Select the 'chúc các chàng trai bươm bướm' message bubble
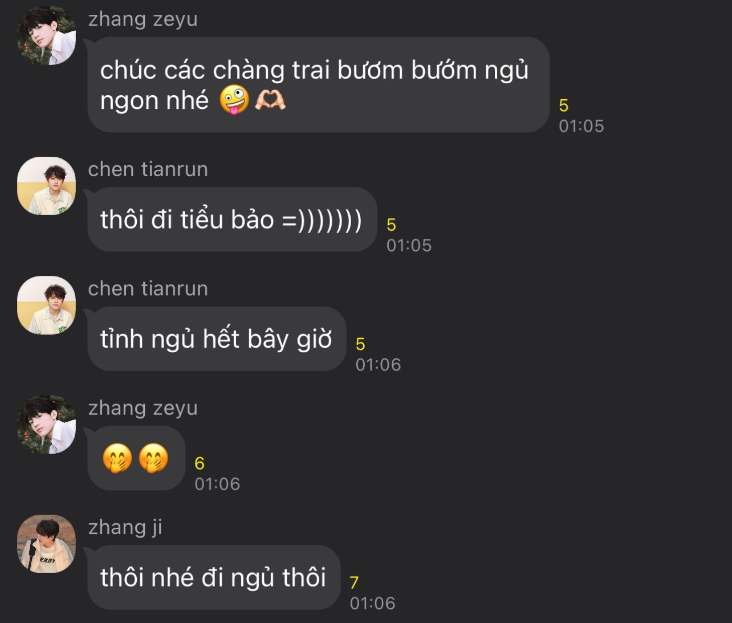This screenshot has width=732, height=623. point(318,85)
